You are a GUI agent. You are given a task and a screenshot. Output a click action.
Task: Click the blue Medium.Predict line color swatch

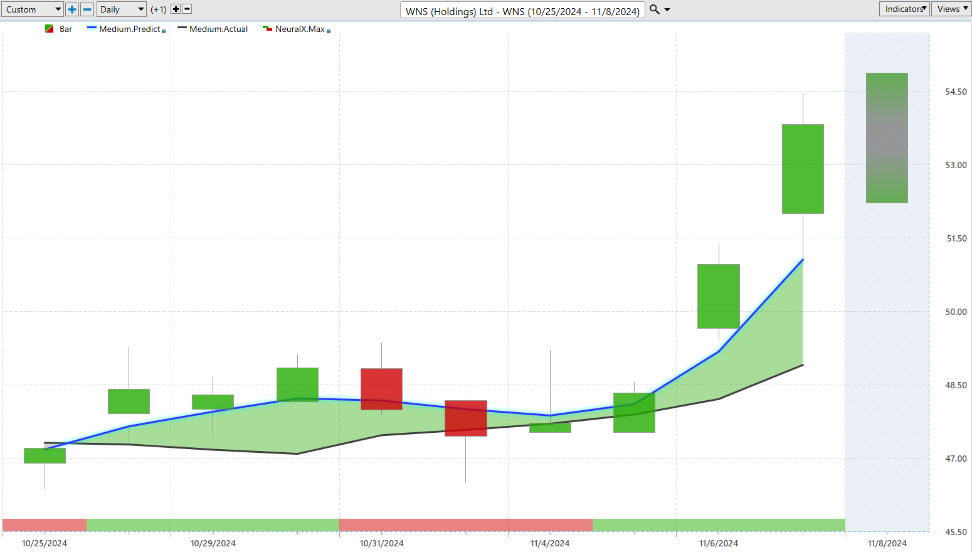(x=92, y=28)
